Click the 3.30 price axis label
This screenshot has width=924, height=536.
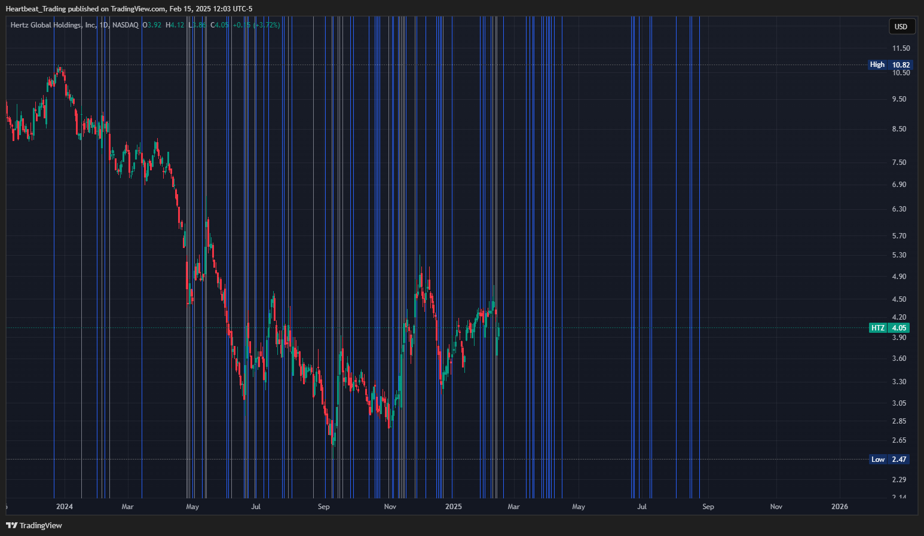click(899, 382)
